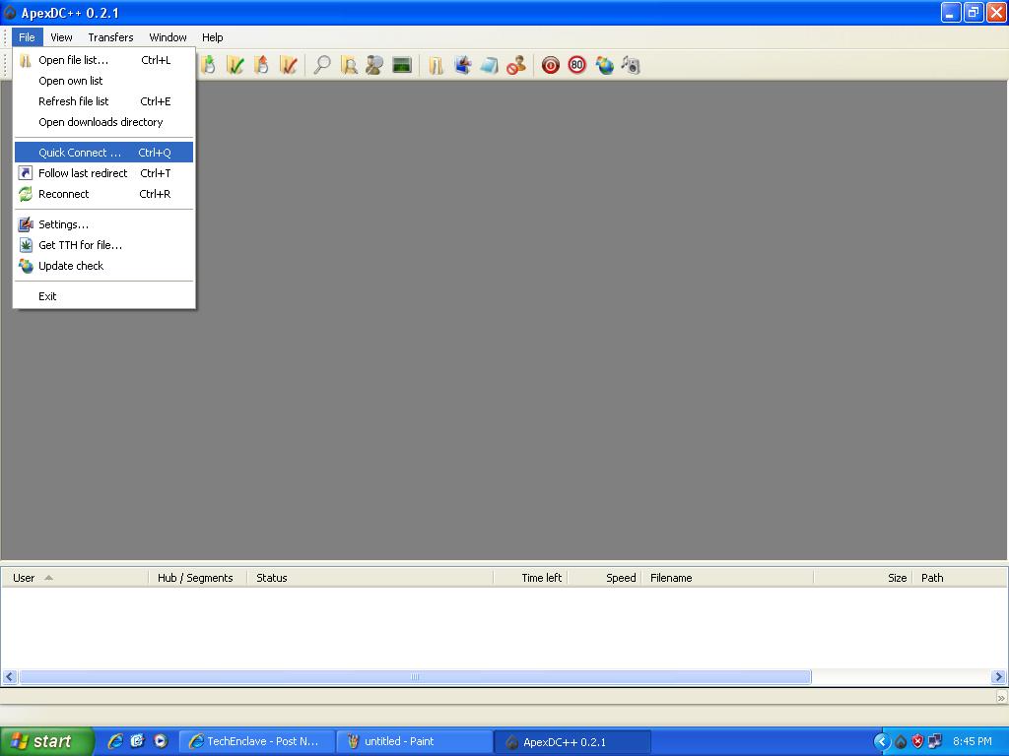The image size is (1009, 756).
Task: Click the magnifying glass Search icon
Action: pos(322,65)
